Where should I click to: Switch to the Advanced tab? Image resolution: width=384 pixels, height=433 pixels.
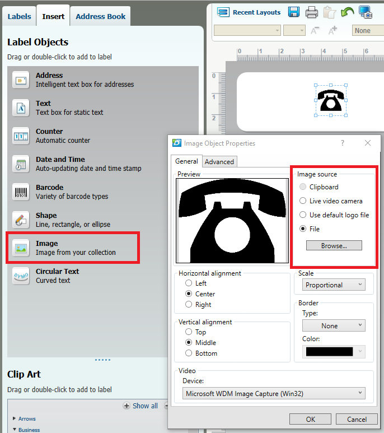219,162
